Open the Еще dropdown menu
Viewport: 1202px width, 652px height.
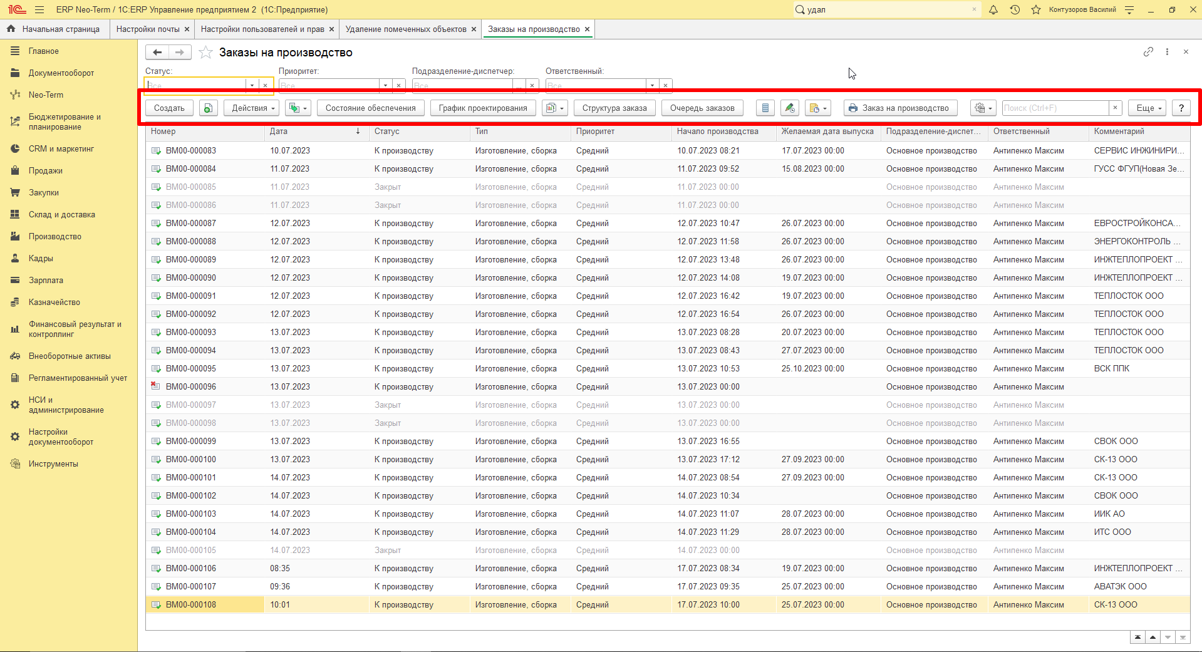point(1148,108)
